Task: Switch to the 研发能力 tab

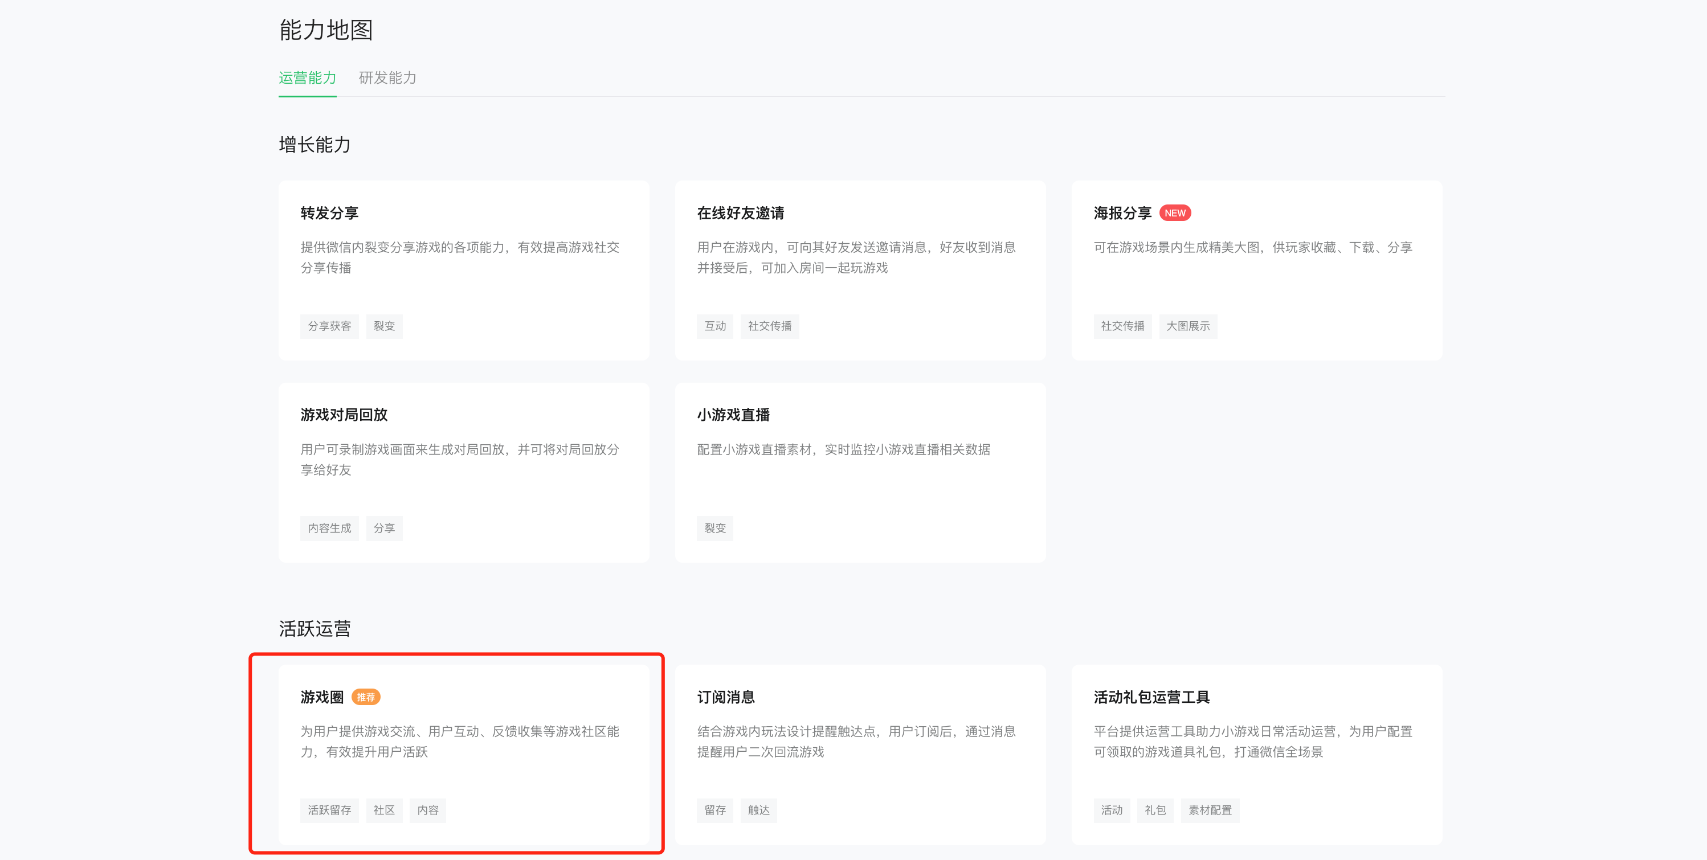Action: click(387, 78)
